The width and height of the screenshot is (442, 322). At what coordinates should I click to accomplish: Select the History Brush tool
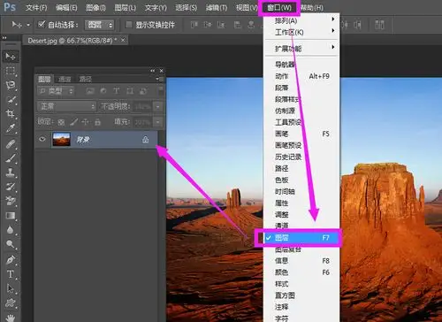click(11, 187)
